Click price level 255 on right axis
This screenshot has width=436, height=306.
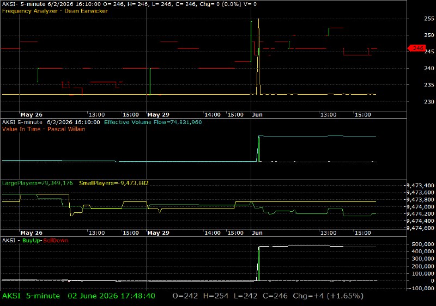429,19
